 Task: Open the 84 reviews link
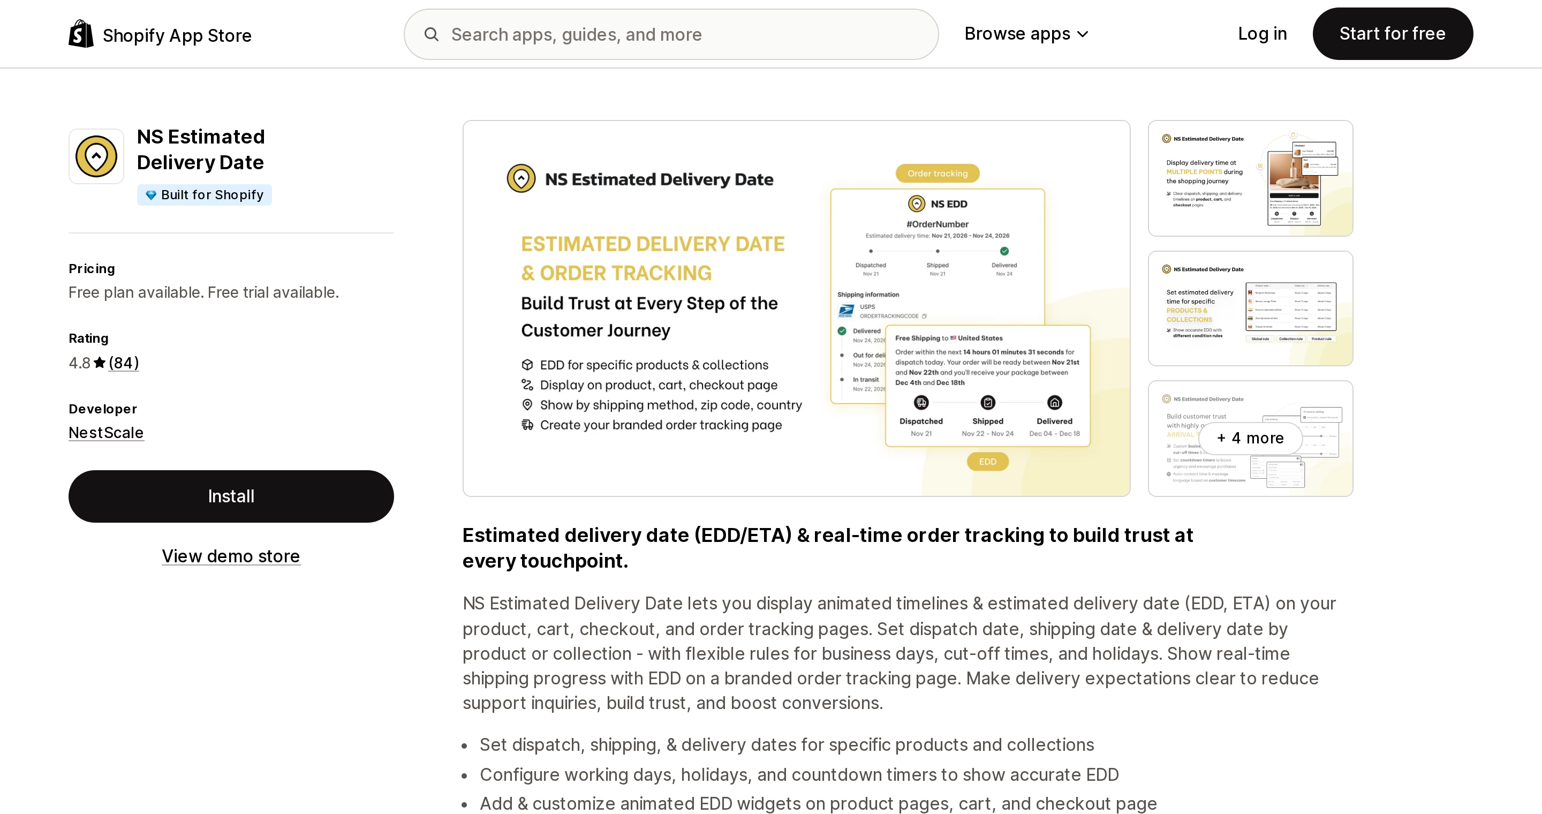pyautogui.click(x=124, y=363)
